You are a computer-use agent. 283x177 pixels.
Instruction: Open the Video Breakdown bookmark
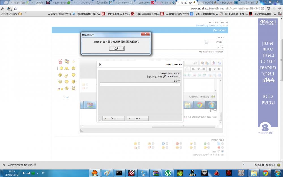(209, 14)
